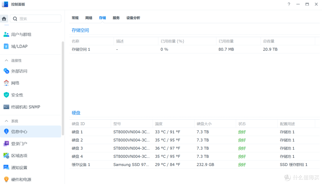Open 终端机和 SNMP settings
The width and height of the screenshot is (322, 184).
pos(25,107)
